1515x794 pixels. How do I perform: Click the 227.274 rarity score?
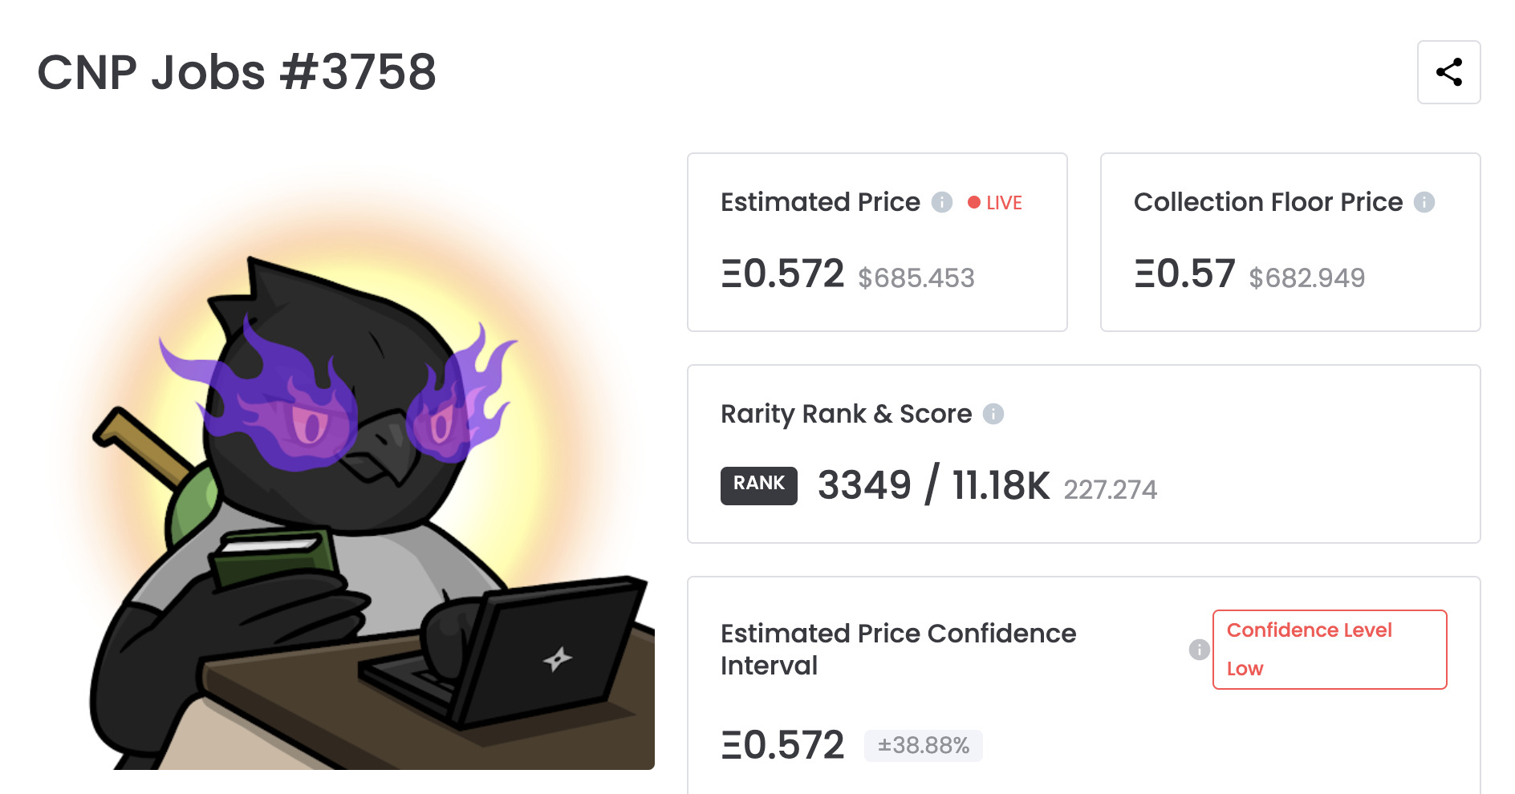(x=1110, y=489)
